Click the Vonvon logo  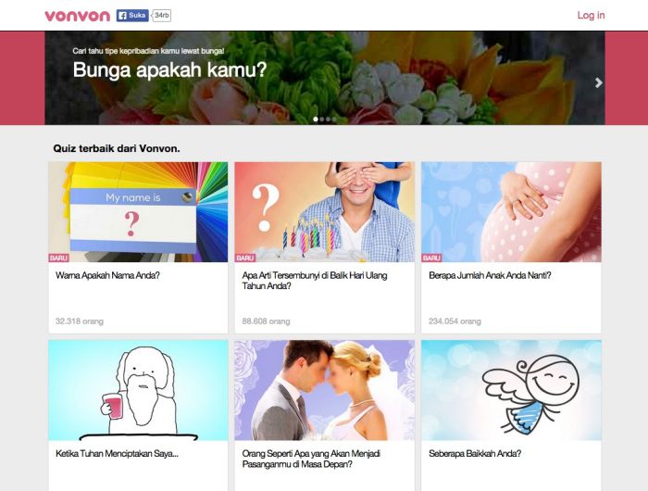coord(77,16)
